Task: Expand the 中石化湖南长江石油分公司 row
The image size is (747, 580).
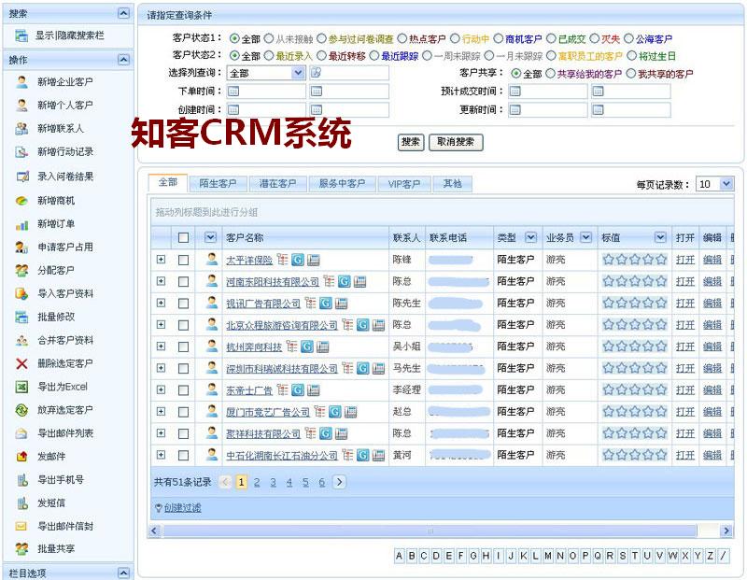Action: (x=161, y=455)
